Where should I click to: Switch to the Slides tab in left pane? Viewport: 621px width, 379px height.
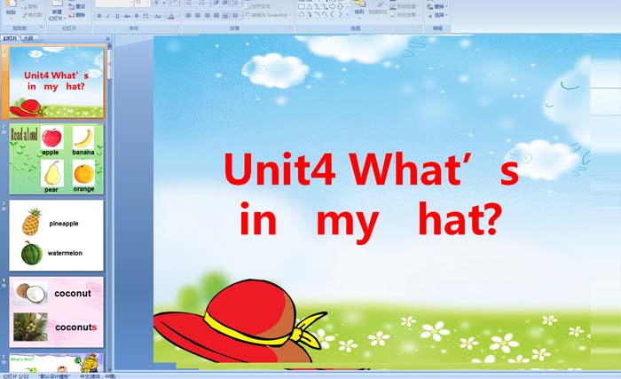(x=10, y=38)
